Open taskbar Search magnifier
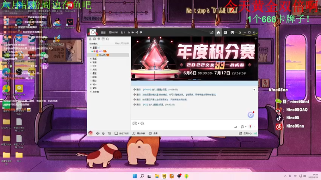Image resolution: width=321 pixels, height=180 pixels. [x=142, y=176]
